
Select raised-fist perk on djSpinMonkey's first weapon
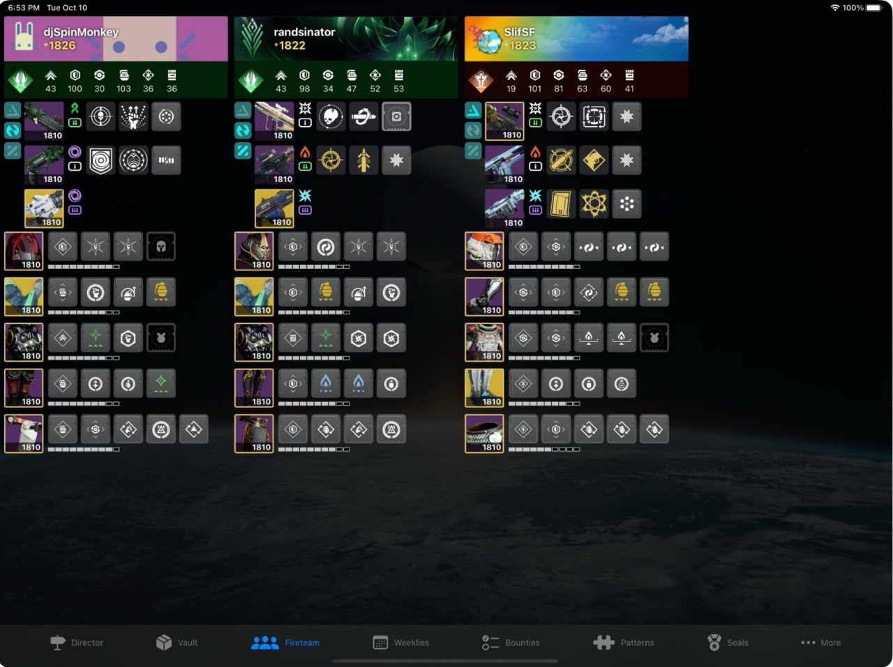(133, 117)
